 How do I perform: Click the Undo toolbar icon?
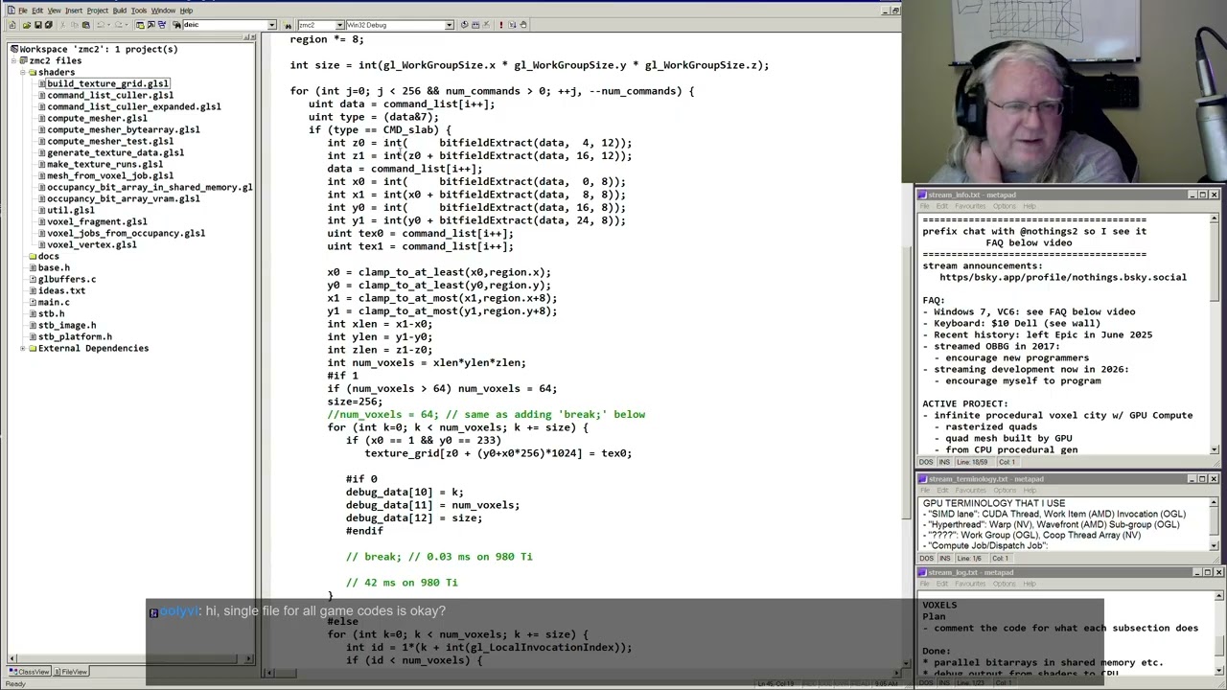pos(101,25)
